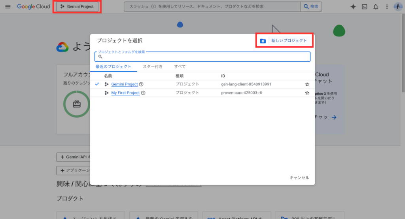Click 新しいプロジェクト to create a project
The image size is (405, 219).
[289, 41]
